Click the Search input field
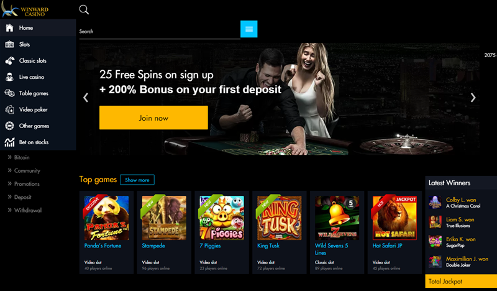The width and height of the screenshot is (497, 291). pos(160,32)
